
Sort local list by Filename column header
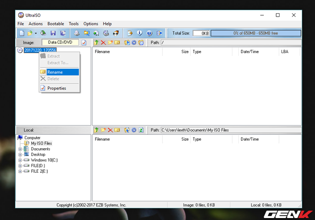127,139
